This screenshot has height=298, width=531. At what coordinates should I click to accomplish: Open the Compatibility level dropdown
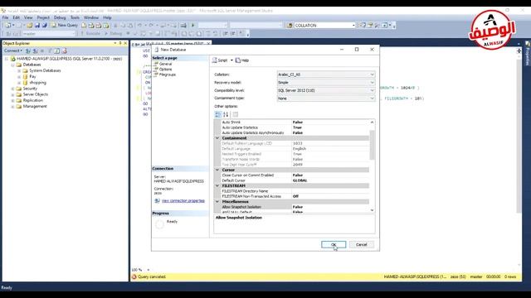[x=326, y=90]
